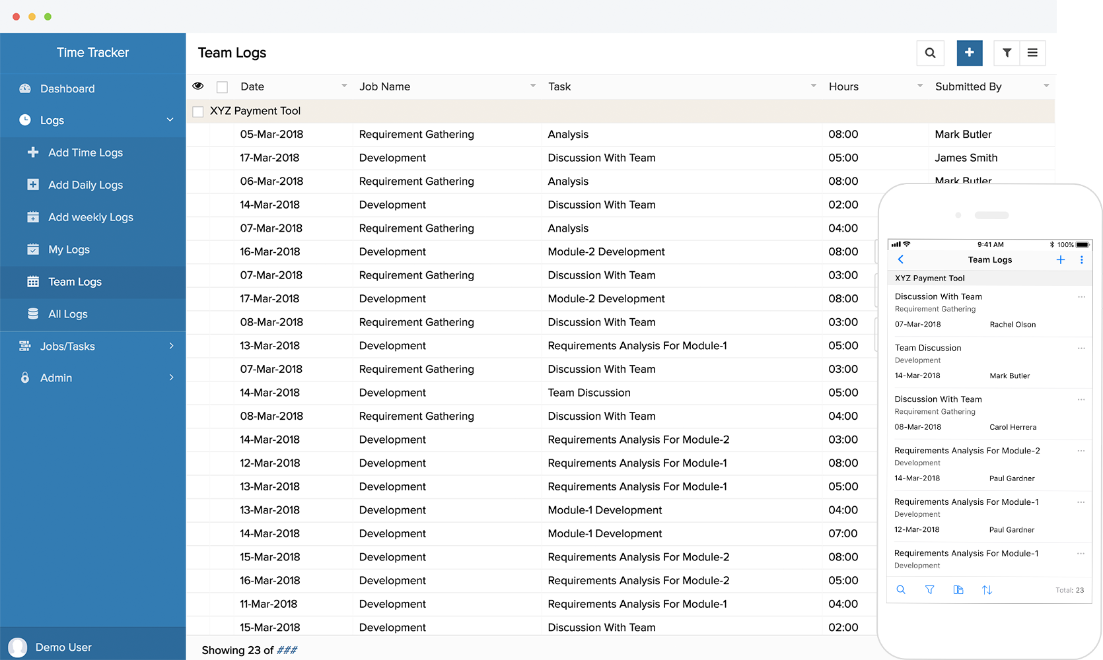
Task: Open the Date column dropdown arrow
Action: click(x=344, y=86)
